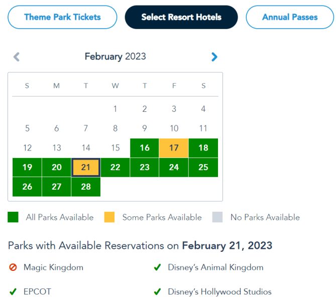Image resolution: width=336 pixels, height=301 pixels.
Task: Pick February 28 date cell
Action: [86, 187]
